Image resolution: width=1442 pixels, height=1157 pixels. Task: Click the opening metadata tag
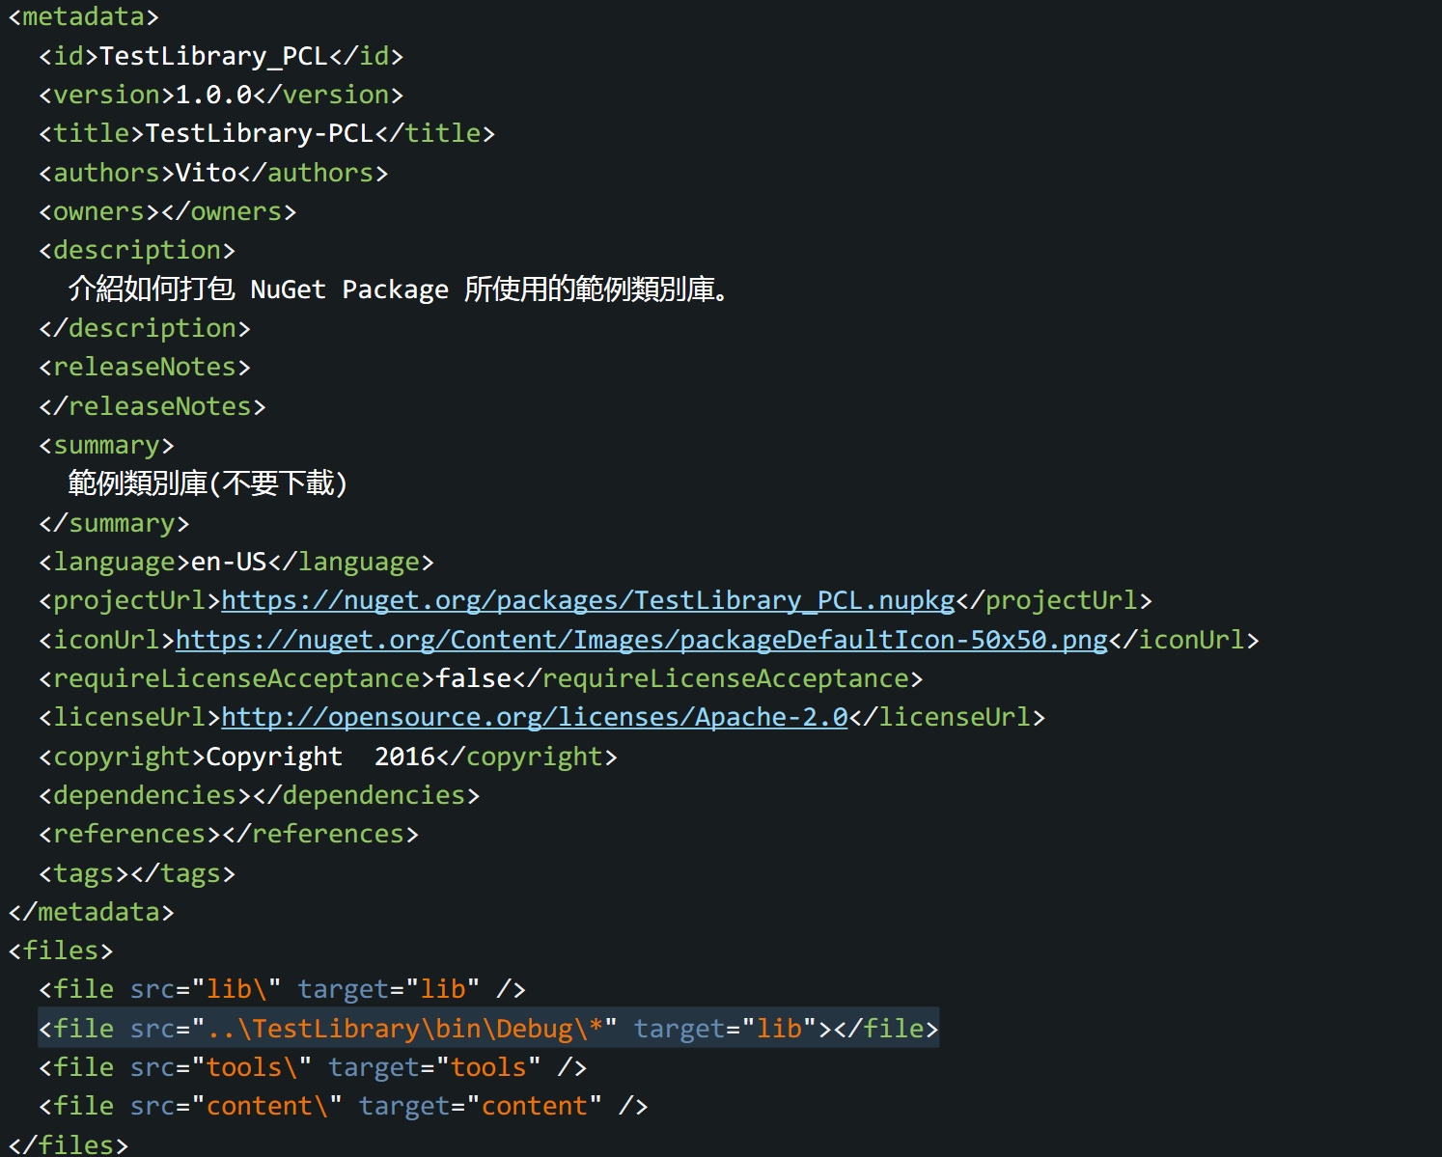pyautogui.click(x=83, y=16)
